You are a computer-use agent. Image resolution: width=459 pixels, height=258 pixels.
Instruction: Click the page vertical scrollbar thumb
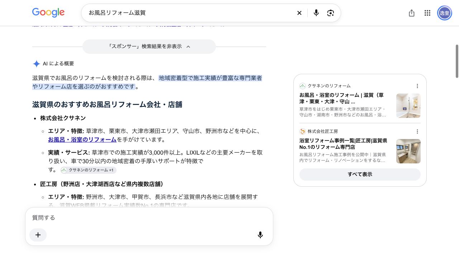click(x=457, y=61)
